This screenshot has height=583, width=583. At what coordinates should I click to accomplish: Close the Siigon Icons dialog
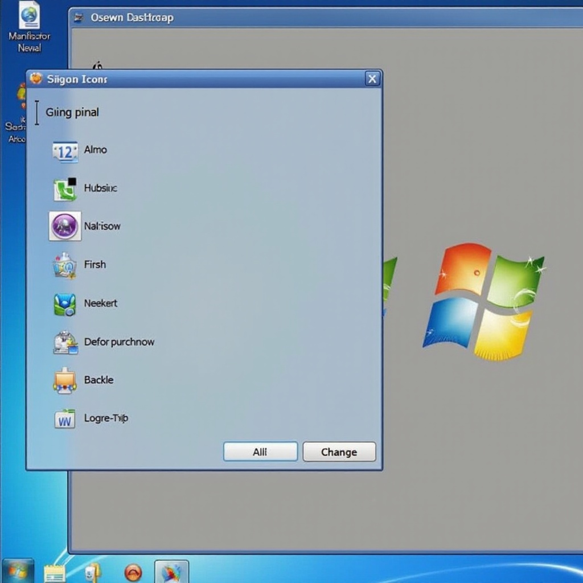pyautogui.click(x=372, y=79)
